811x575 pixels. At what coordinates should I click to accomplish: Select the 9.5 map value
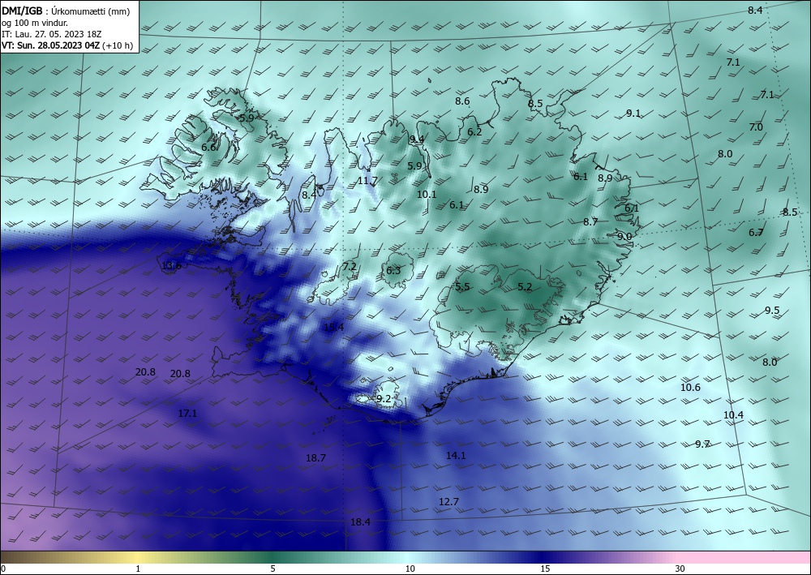pyautogui.click(x=772, y=311)
